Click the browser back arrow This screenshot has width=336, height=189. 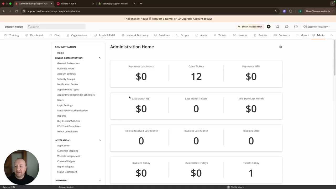point(4,11)
